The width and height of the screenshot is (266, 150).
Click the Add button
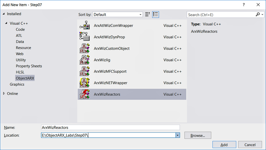tap(224, 145)
